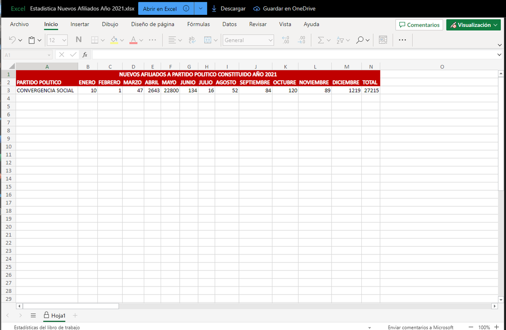Screen dimensions: 506x330
Task: Select column O header
Action: point(441,66)
